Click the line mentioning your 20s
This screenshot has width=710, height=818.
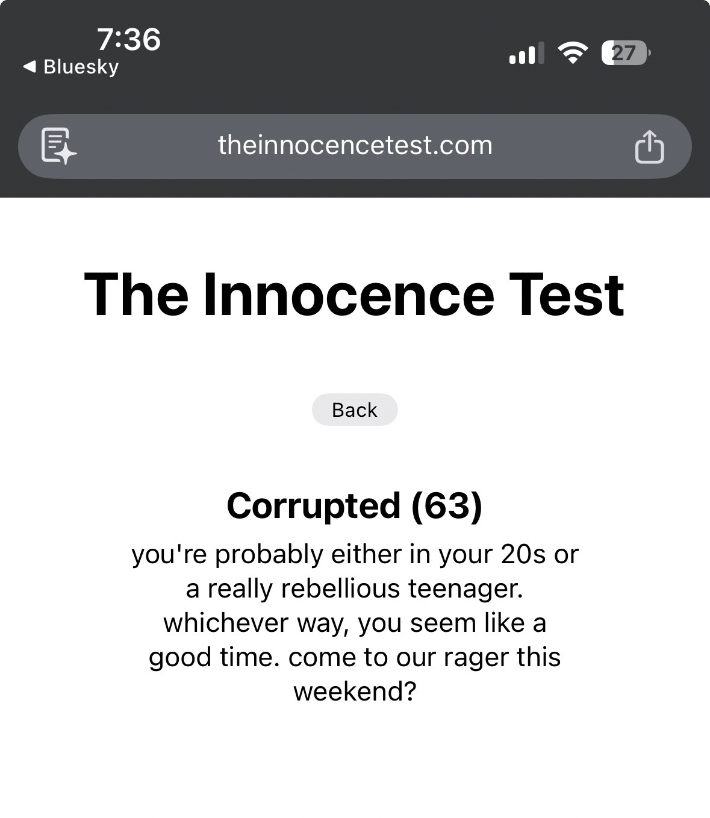[x=355, y=554]
